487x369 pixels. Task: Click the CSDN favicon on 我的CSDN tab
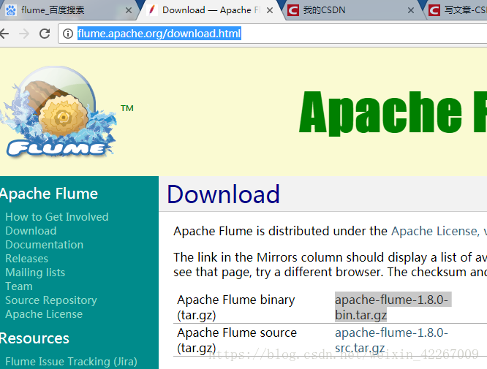(293, 10)
